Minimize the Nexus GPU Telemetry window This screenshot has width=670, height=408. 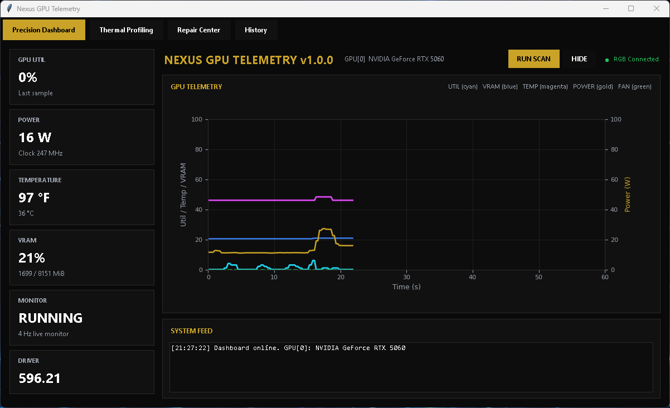coord(605,8)
